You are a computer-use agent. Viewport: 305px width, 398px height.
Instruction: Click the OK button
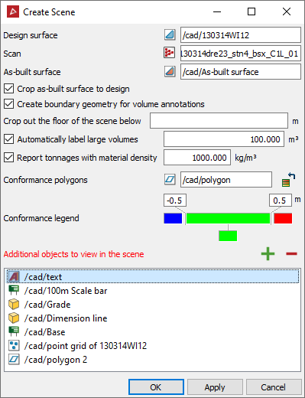156,387
